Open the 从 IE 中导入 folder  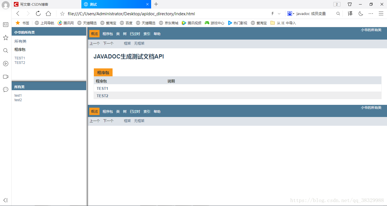(283, 23)
